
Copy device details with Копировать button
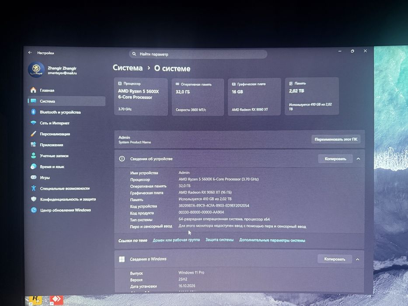[335, 159]
